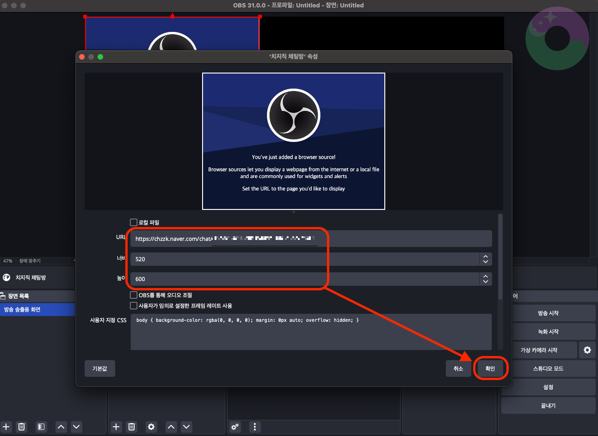598x436 pixels.
Task: Enable the 로컬 파일 checkbox
Action: point(134,222)
